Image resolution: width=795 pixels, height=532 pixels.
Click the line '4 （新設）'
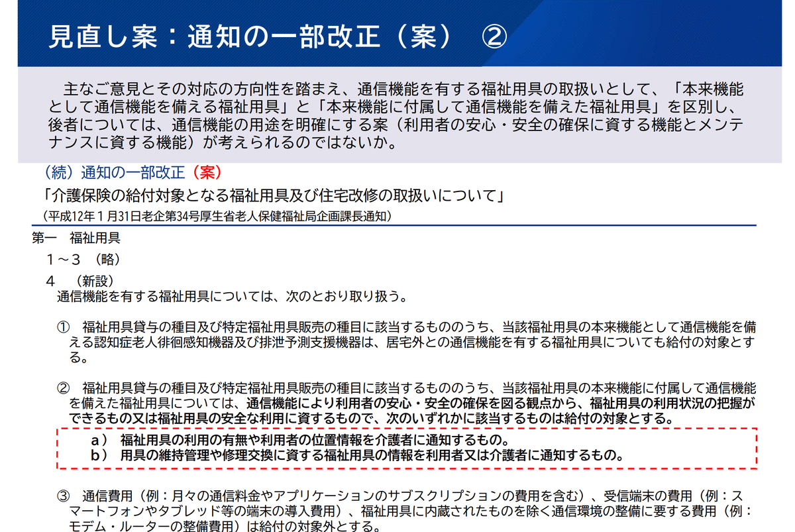81,280
